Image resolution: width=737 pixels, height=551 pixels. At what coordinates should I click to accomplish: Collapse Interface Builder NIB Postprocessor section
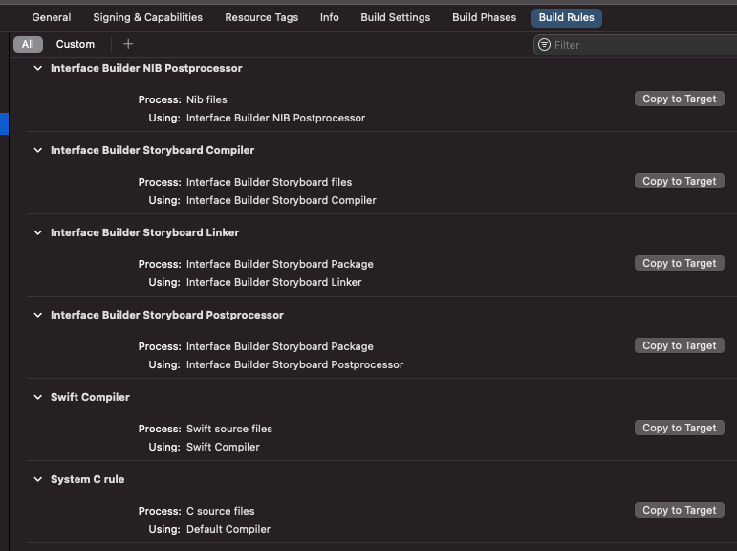[37, 68]
